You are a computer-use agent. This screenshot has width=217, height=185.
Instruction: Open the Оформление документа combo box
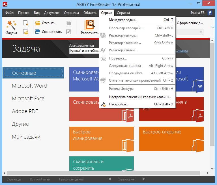click(x=190, y=32)
